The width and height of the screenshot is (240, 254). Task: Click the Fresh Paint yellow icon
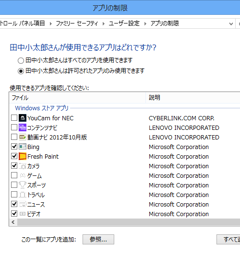(x=23, y=156)
